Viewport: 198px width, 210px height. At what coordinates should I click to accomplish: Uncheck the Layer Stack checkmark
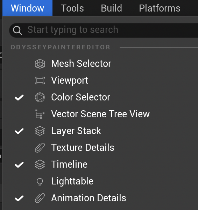pyautogui.click(x=19, y=131)
